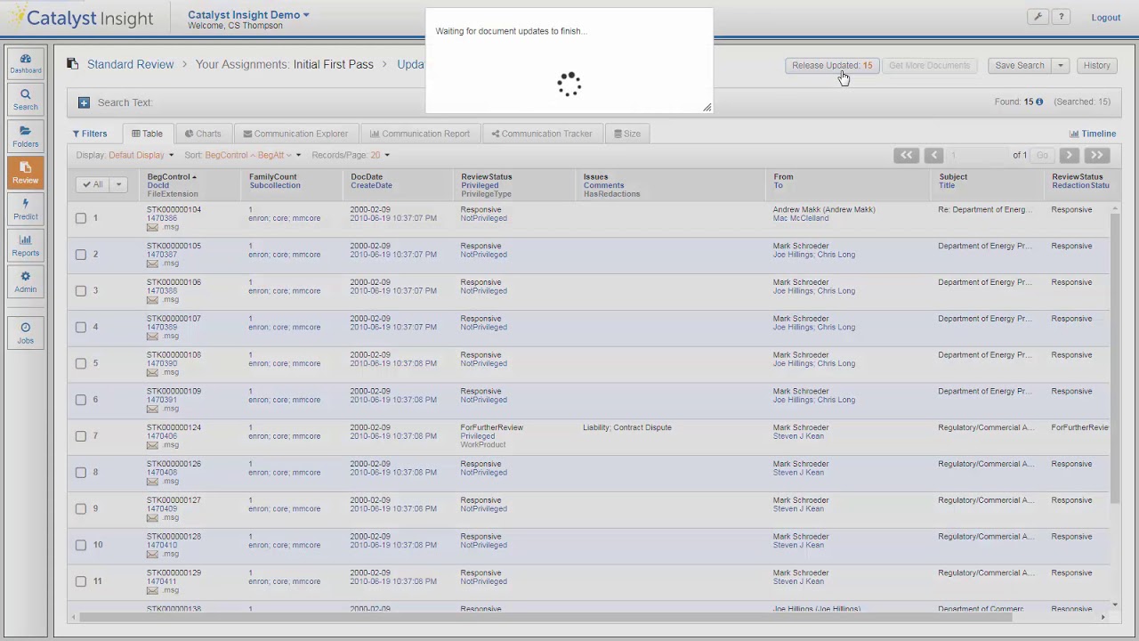This screenshot has width=1139, height=641.
Task: Open the Save Search dropdown arrow
Action: [x=1060, y=65]
